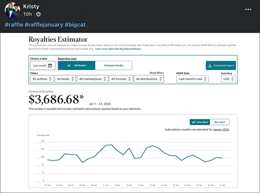Open the three-dot post options menu
The height and width of the screenshot is (193, 260).
pyautogui.click(x=248, y=10)
